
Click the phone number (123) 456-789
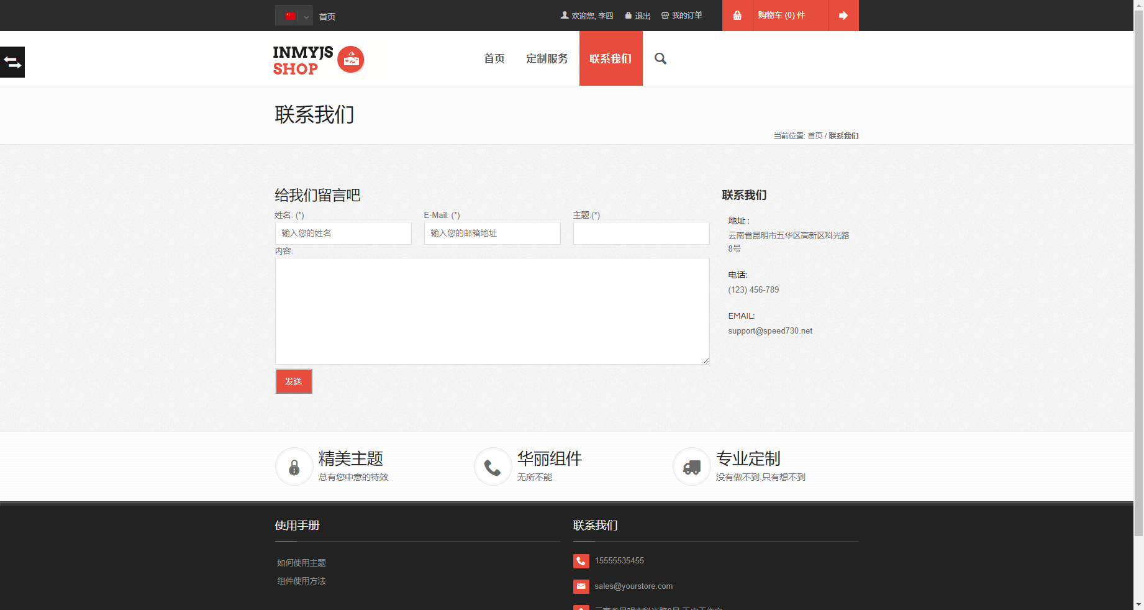click(x=753, y=290)
